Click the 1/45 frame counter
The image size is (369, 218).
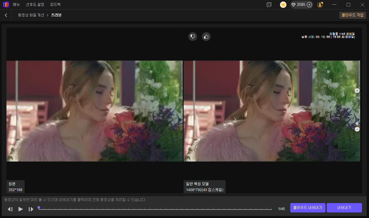(281, 209)
